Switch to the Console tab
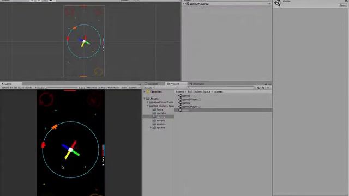 [151, 84]
